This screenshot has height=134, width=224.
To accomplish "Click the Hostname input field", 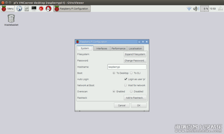I will [127, 67].
